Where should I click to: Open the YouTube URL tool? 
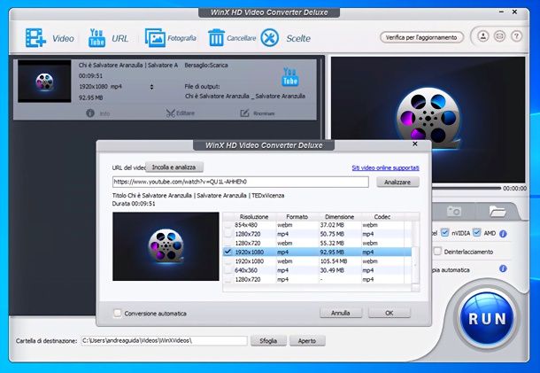96,38
